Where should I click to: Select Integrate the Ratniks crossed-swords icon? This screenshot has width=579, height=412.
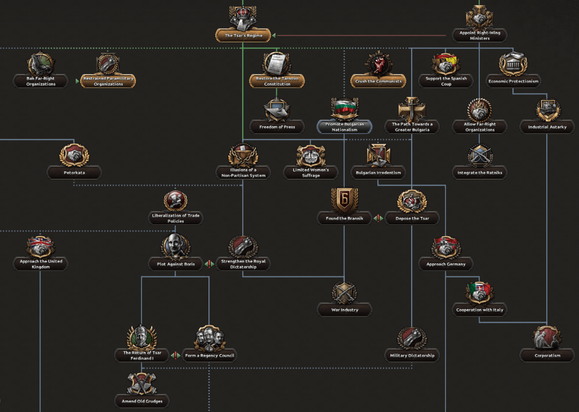[480, 156]
